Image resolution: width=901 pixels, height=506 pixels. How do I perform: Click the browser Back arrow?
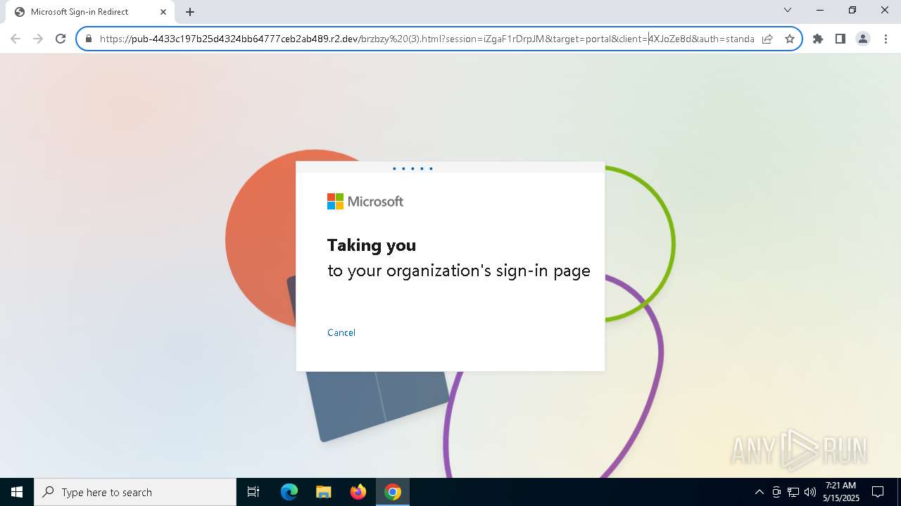pos(15,39)
